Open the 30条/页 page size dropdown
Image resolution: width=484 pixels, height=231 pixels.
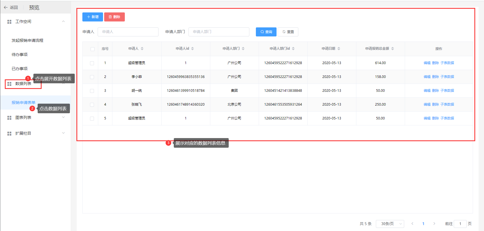click(x=390, y=224)
